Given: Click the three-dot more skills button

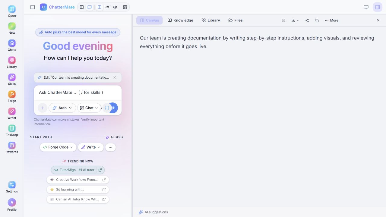Looking at the screenshot, I should click(x=110, y=147).
